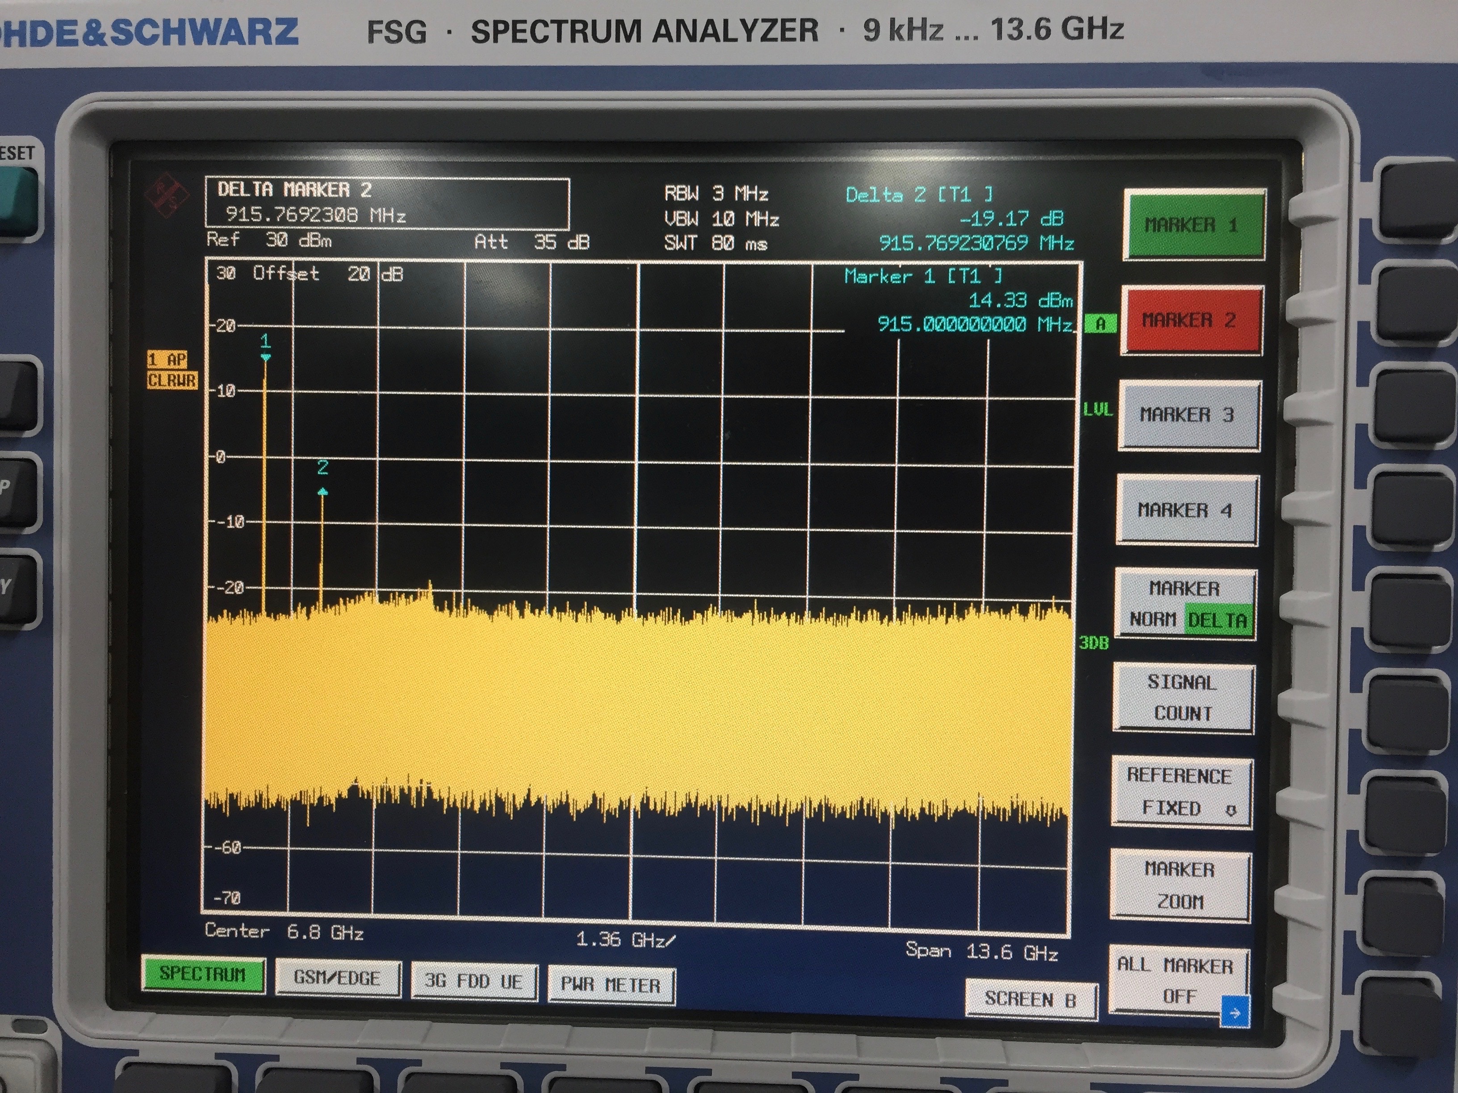Click the green screen A indicator

click(x=1100, y=324)
